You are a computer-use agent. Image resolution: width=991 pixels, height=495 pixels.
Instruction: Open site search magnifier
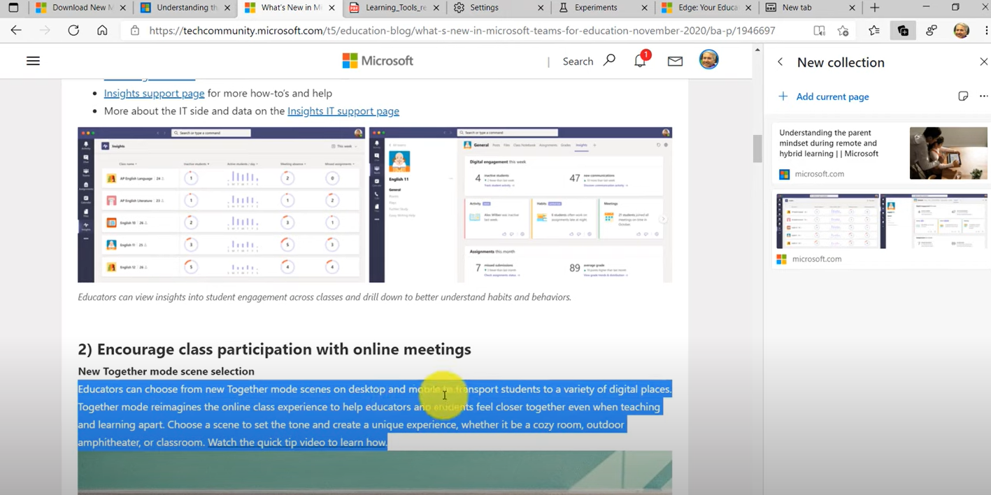click(609, 61)
